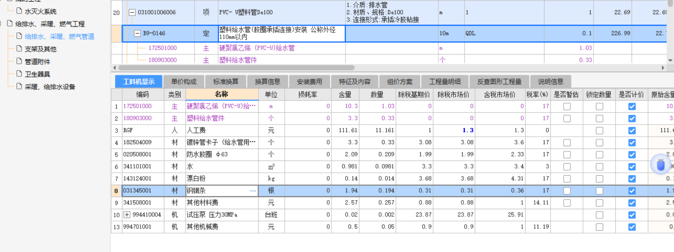674x252 pixels.
Task: Open the ellipsis button in the 钢锯条 name cell
Action: coord(253,191)
